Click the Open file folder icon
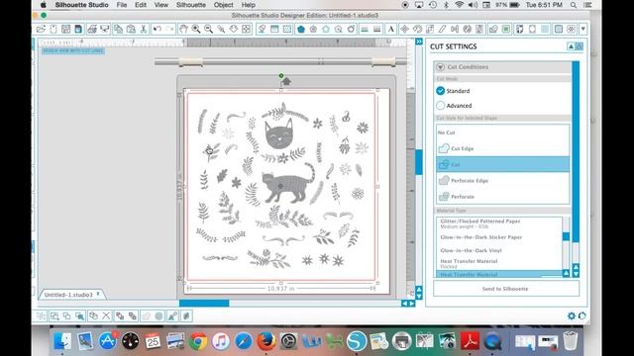The height and width of the screenshot is (356, 634). point(41,29)
